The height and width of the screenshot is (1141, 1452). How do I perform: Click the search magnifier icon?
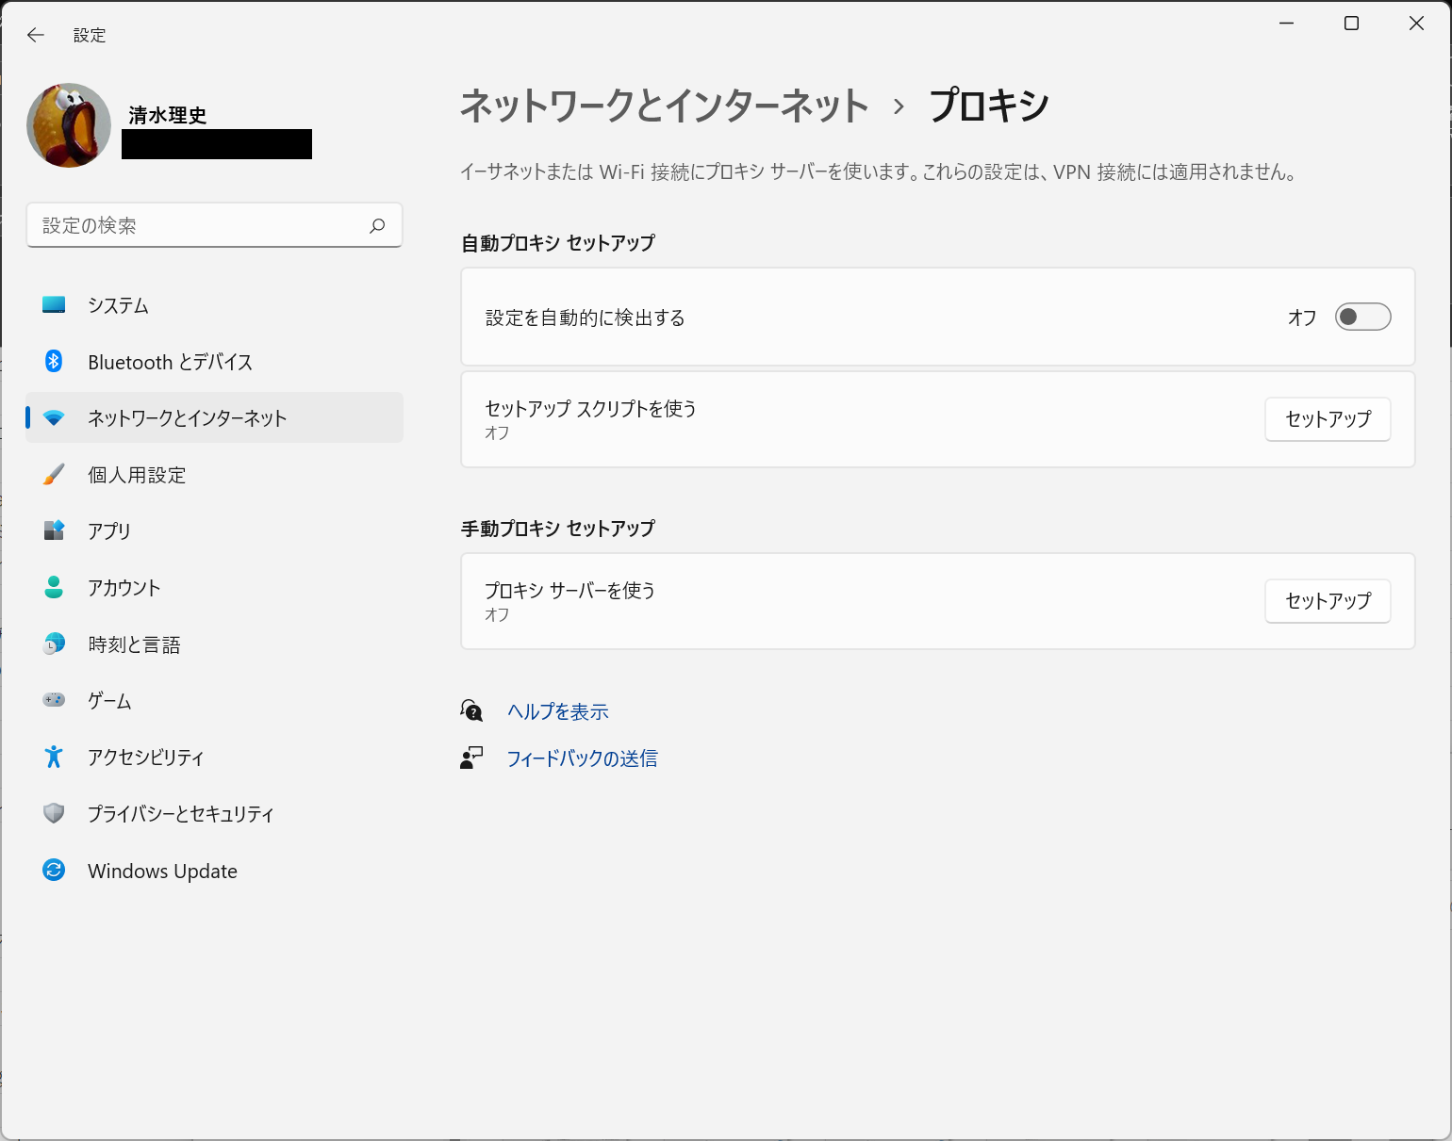(x=377, y=226)
